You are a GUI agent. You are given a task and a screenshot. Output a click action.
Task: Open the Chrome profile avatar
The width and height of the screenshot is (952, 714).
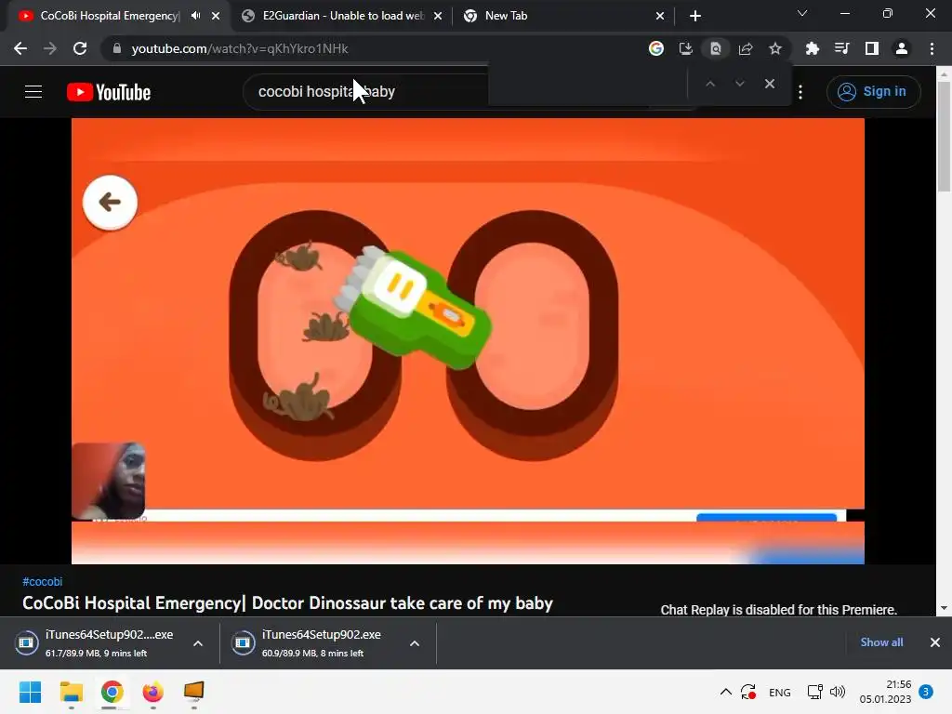click(902, 48)
